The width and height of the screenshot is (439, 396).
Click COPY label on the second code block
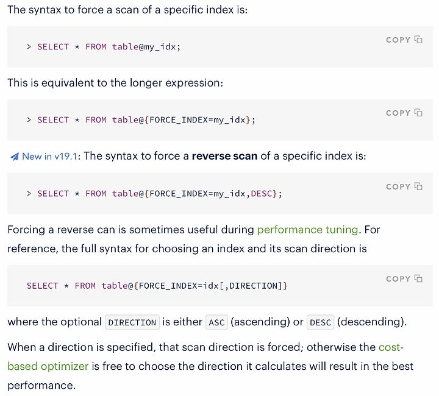coord(398,113)
